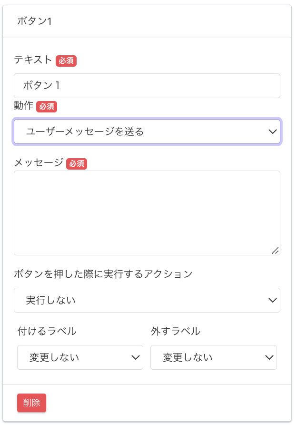Click the ボタン1 card header title

[34, 21]
